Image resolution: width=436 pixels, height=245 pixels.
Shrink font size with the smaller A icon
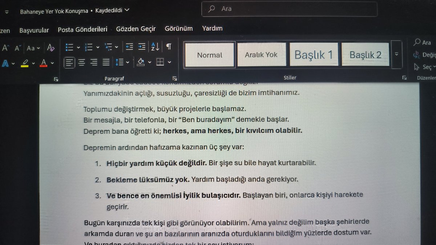[x=17, y=48]
